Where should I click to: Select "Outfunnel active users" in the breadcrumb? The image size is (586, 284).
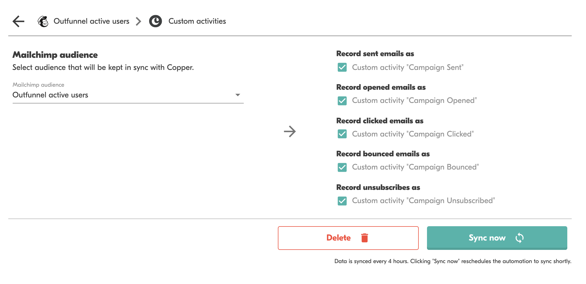[x=91, y=21]
